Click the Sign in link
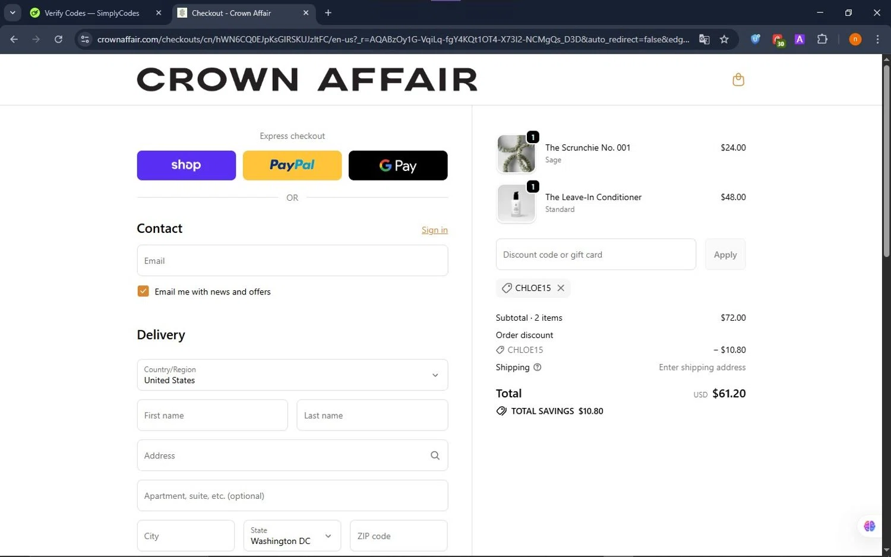Screen dimensions: 891x557 435,230
